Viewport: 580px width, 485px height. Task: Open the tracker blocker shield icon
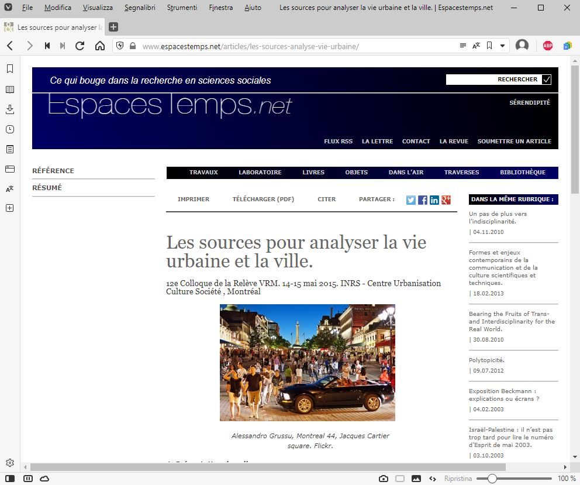tap(120, 46)
